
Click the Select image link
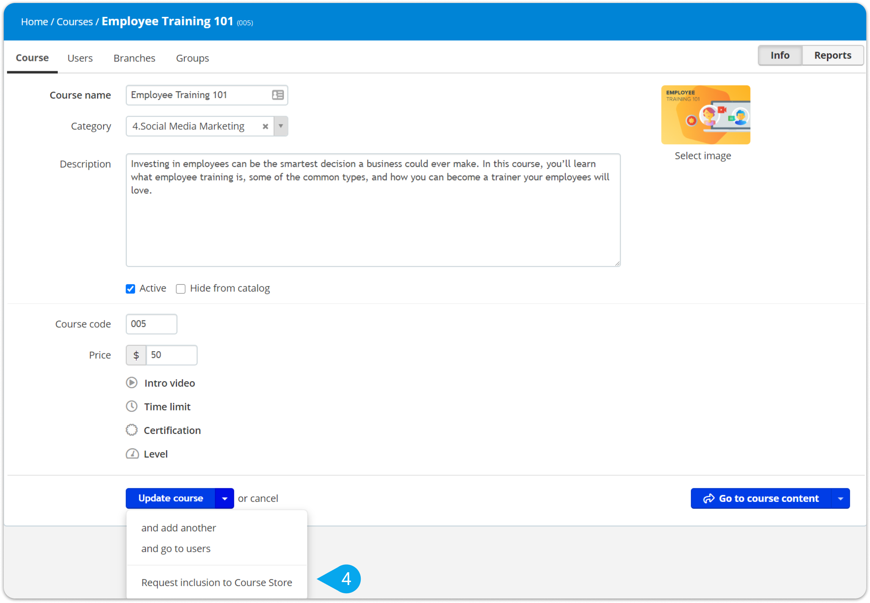[702, 155]
